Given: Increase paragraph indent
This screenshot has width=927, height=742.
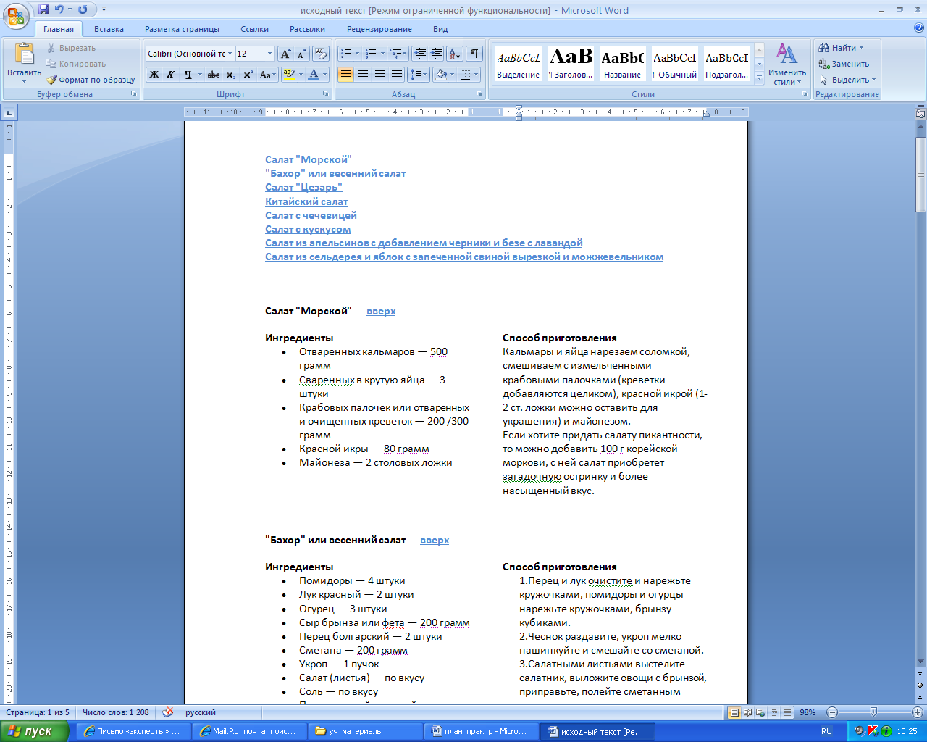Looking at the screenshot, I should pos(437,54).
